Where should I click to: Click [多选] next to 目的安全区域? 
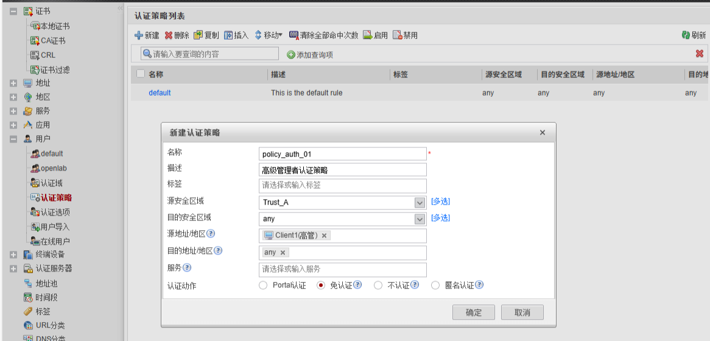point(441,218)
